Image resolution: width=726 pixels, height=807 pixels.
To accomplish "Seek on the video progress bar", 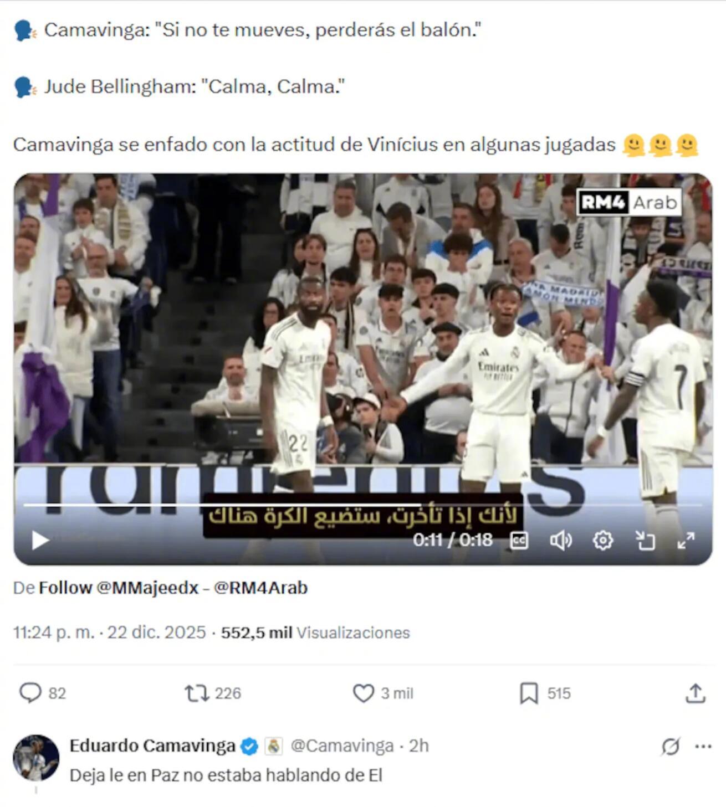I will pyautogui.click(x=363, y=505).
